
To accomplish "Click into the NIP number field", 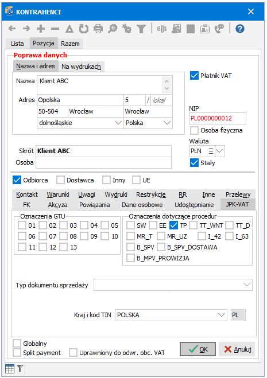I will (x=218, y=118).
